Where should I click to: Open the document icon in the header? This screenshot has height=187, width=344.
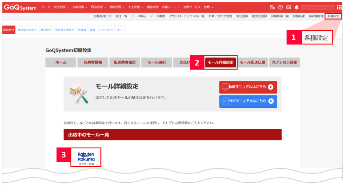(x=272, y=7)
